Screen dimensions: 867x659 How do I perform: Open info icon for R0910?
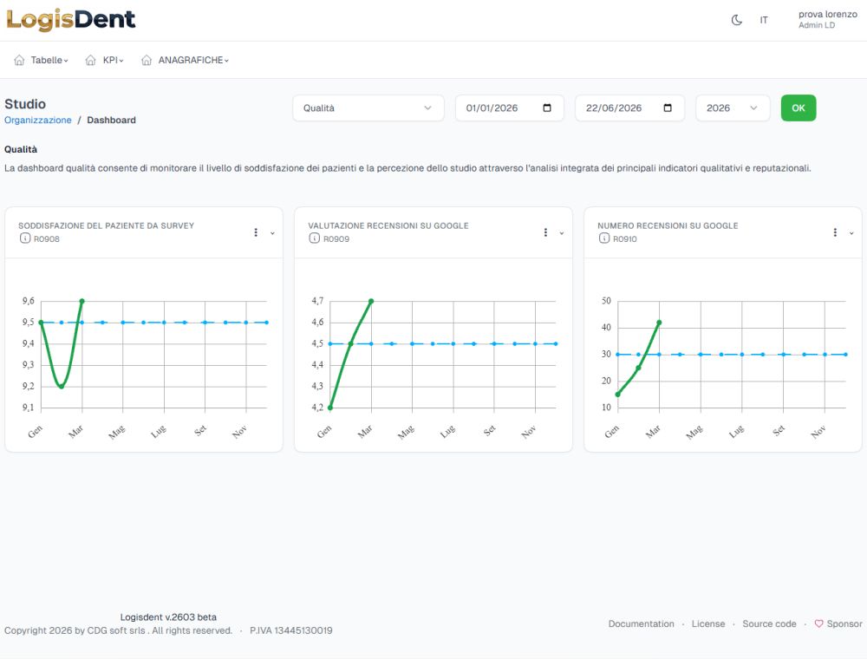click(603, 238)
